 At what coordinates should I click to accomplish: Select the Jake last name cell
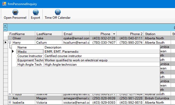point(49,38)
